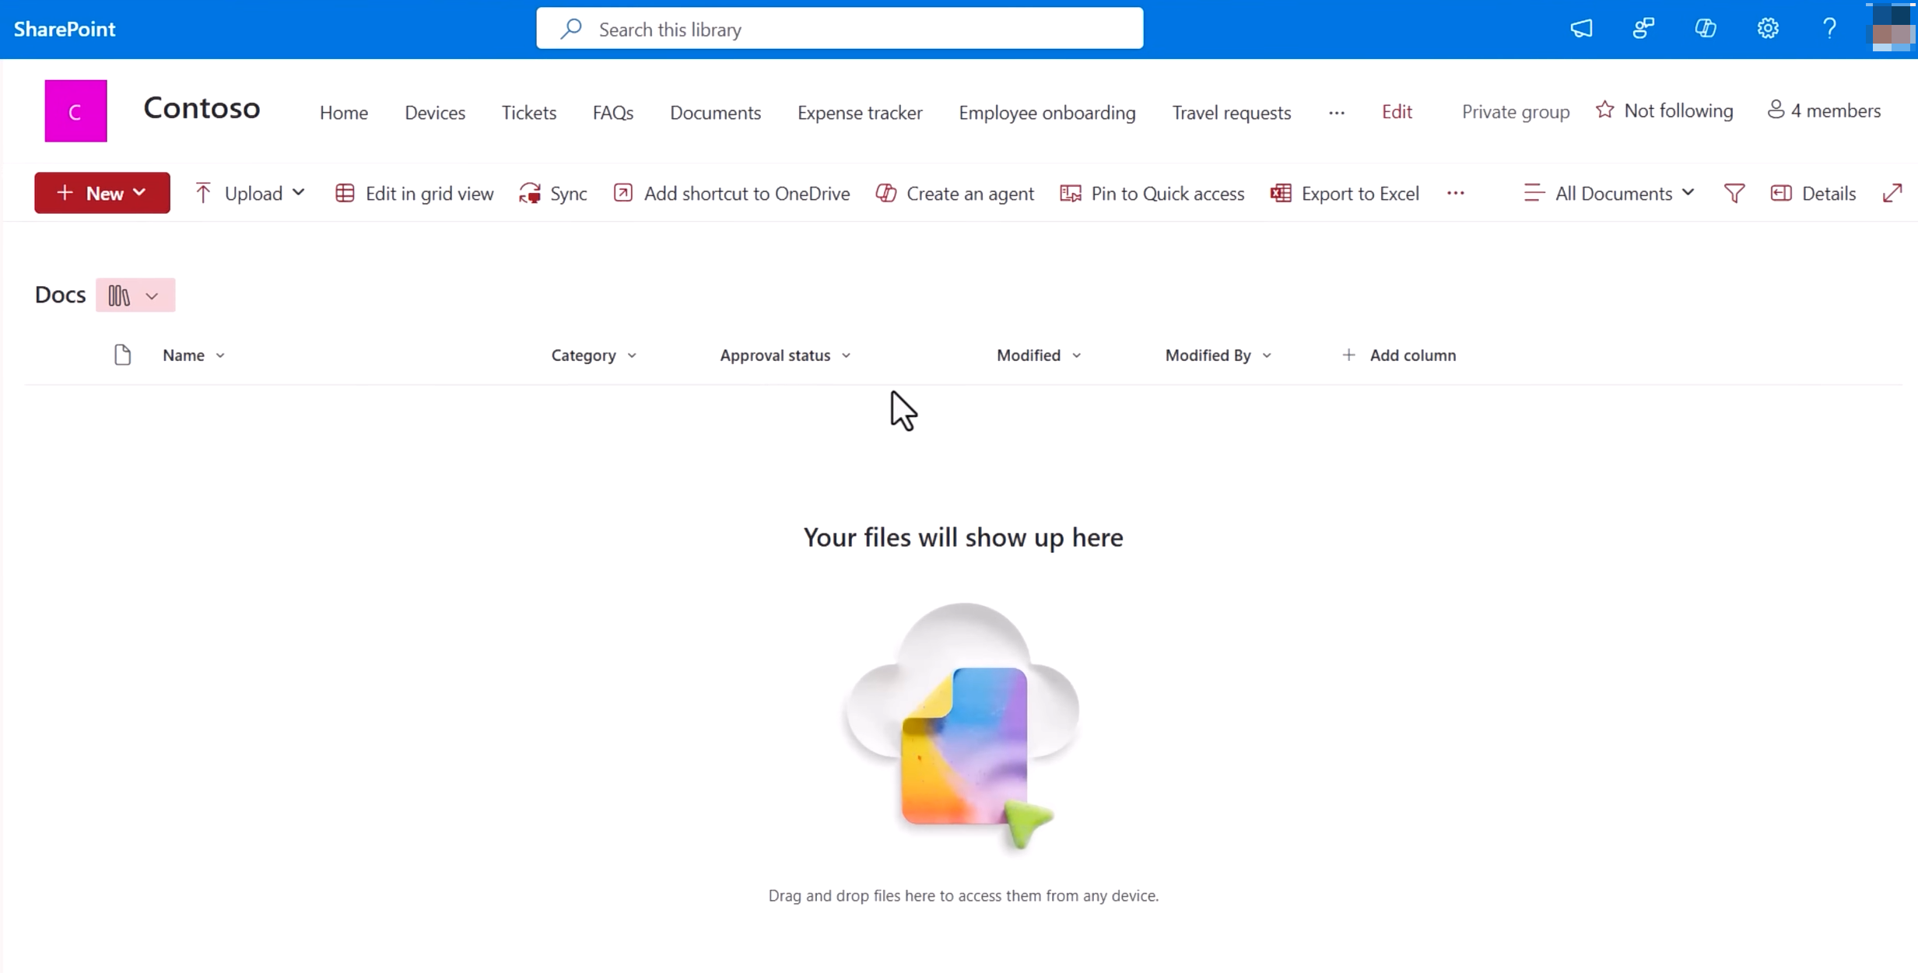Click the Docs library title

(60, 295)
